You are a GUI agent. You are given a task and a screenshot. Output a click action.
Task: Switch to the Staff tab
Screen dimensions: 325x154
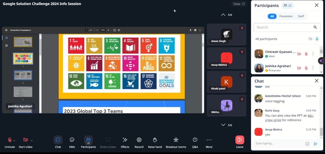(301, 16)
